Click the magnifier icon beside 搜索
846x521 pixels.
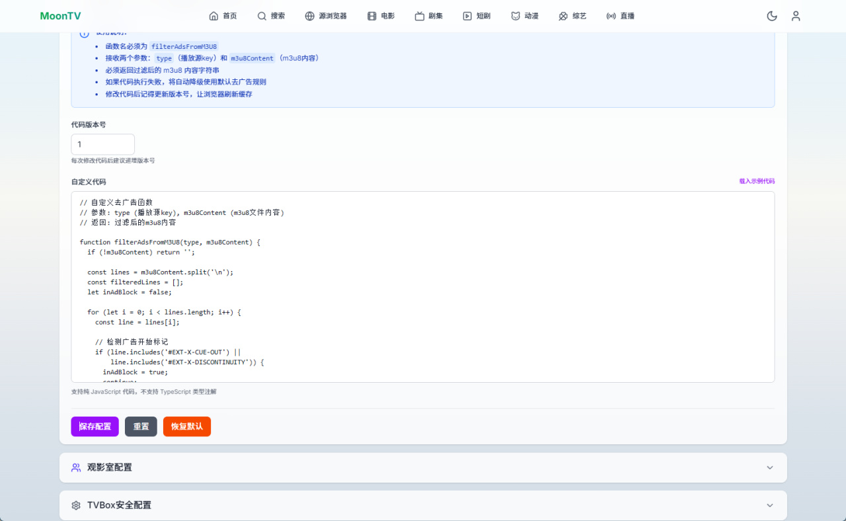262,16
